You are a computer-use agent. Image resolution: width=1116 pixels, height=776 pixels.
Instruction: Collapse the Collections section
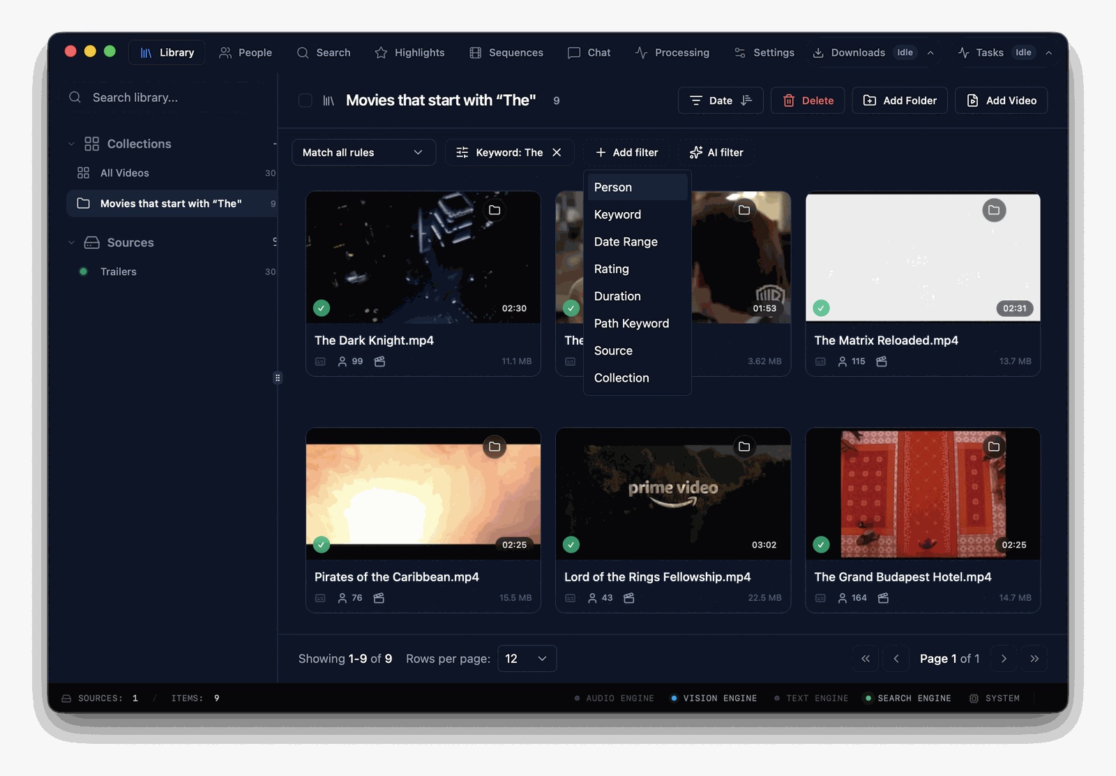click(71, 144)
